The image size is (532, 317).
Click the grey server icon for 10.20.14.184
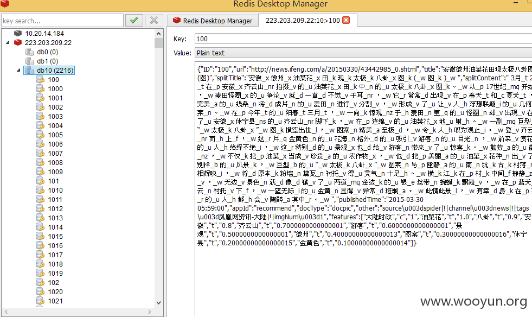tap(18, 33)
